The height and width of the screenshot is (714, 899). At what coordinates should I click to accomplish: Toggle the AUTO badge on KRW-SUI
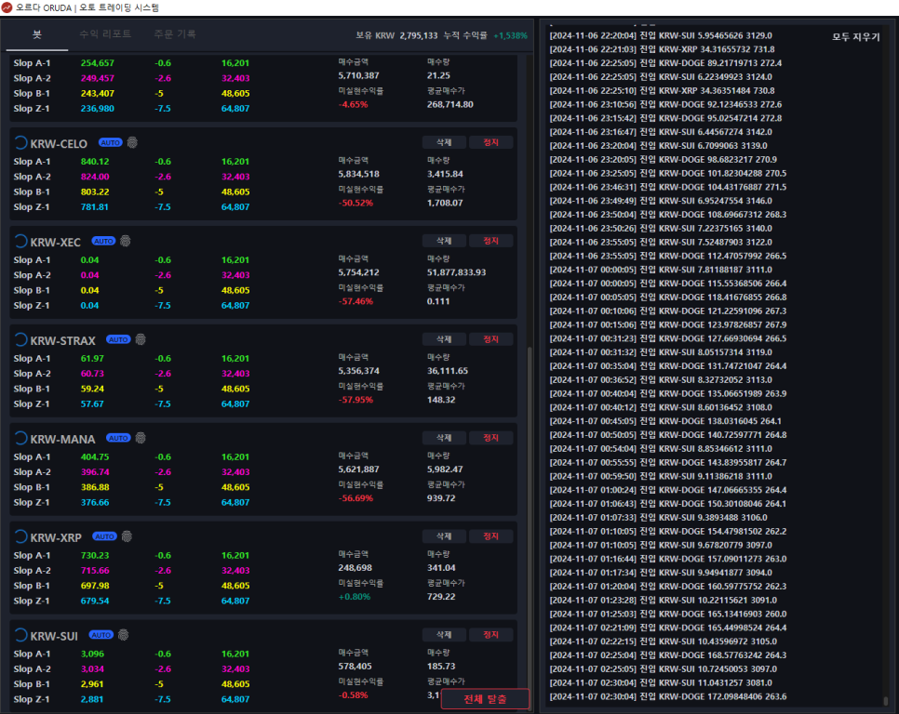pos(101,635)
